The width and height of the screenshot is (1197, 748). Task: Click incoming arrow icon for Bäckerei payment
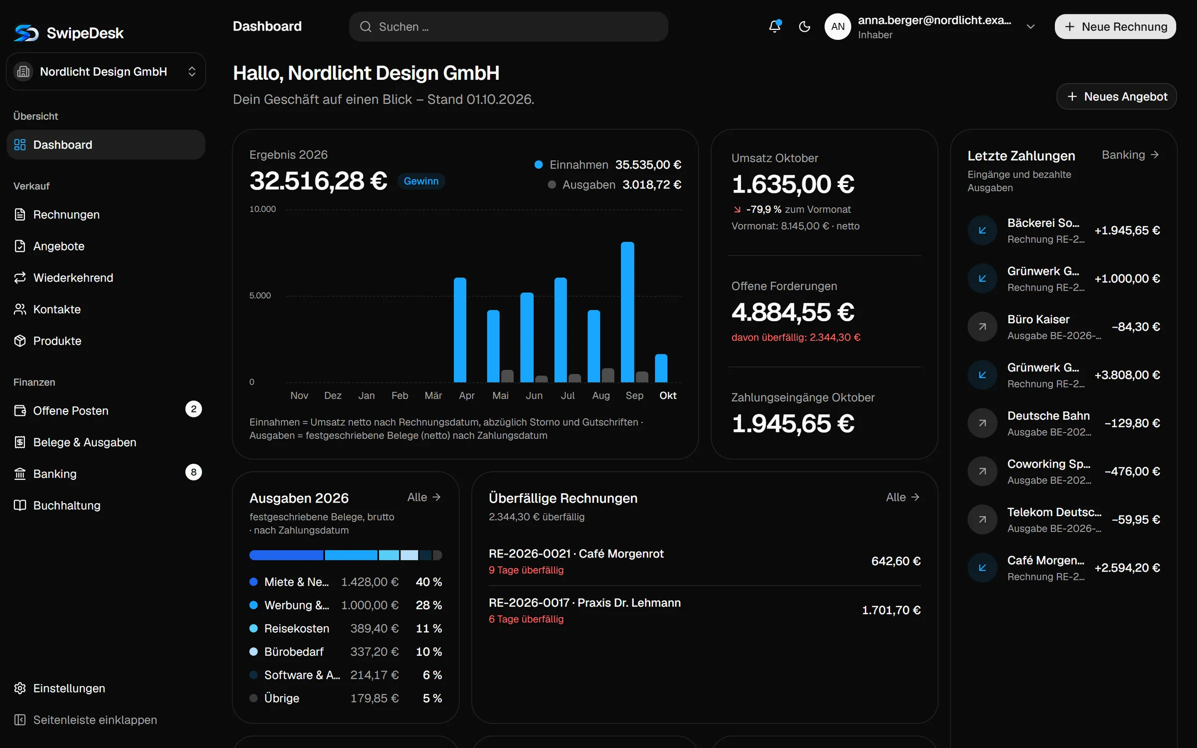click(x=982, y=230)
